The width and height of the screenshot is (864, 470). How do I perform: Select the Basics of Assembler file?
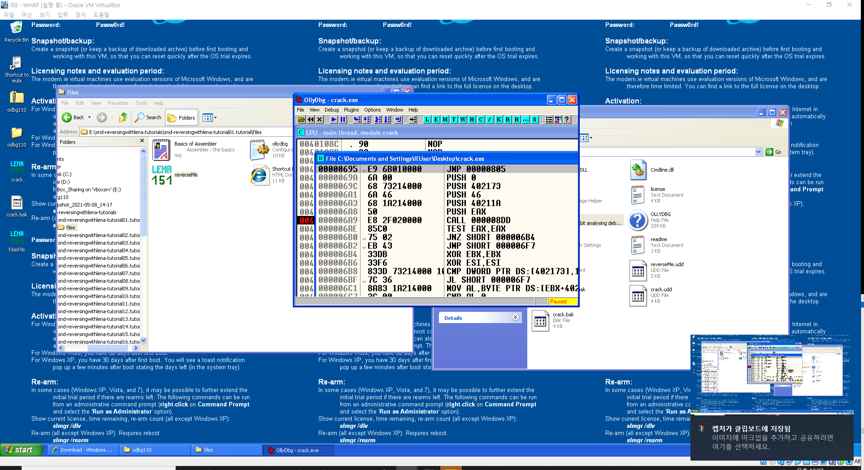click(x=194, y=150)
